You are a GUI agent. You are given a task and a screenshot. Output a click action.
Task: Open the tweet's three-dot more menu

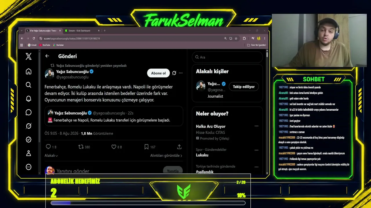(x=181, y=73)
